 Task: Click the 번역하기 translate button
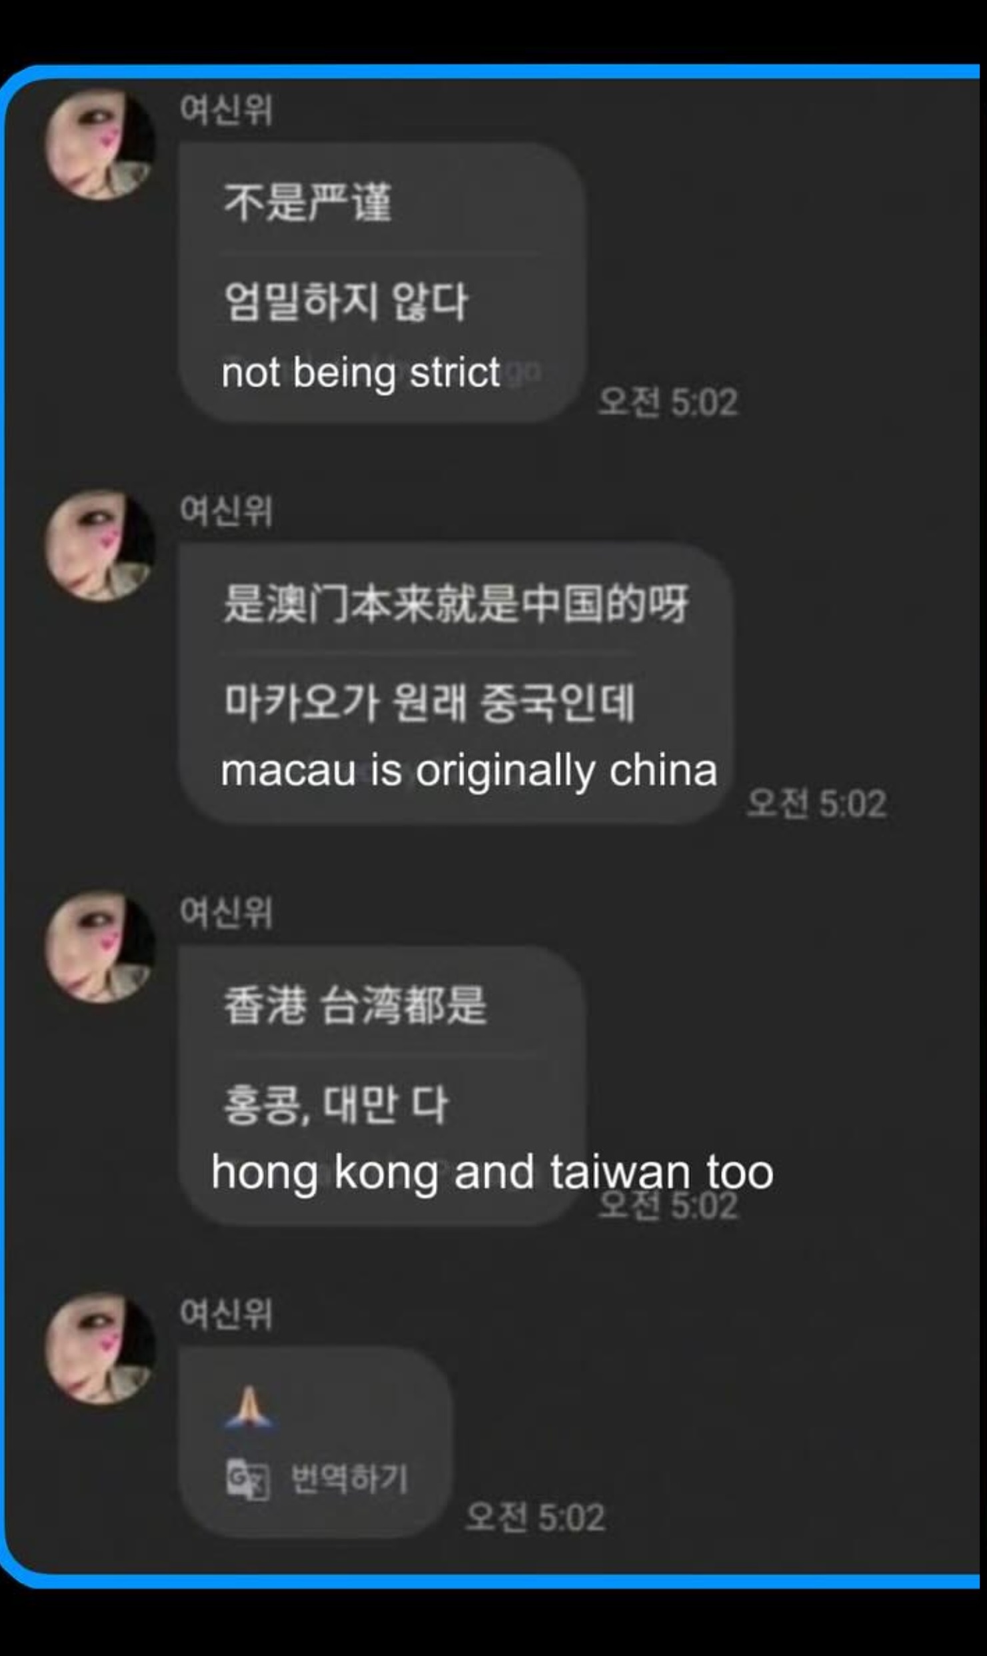pyautogui.click(x=349, y=1479)
